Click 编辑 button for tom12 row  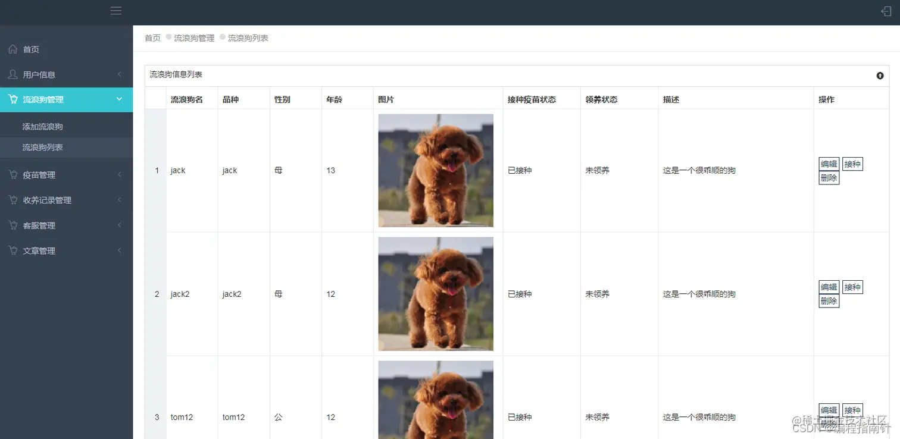829,410
